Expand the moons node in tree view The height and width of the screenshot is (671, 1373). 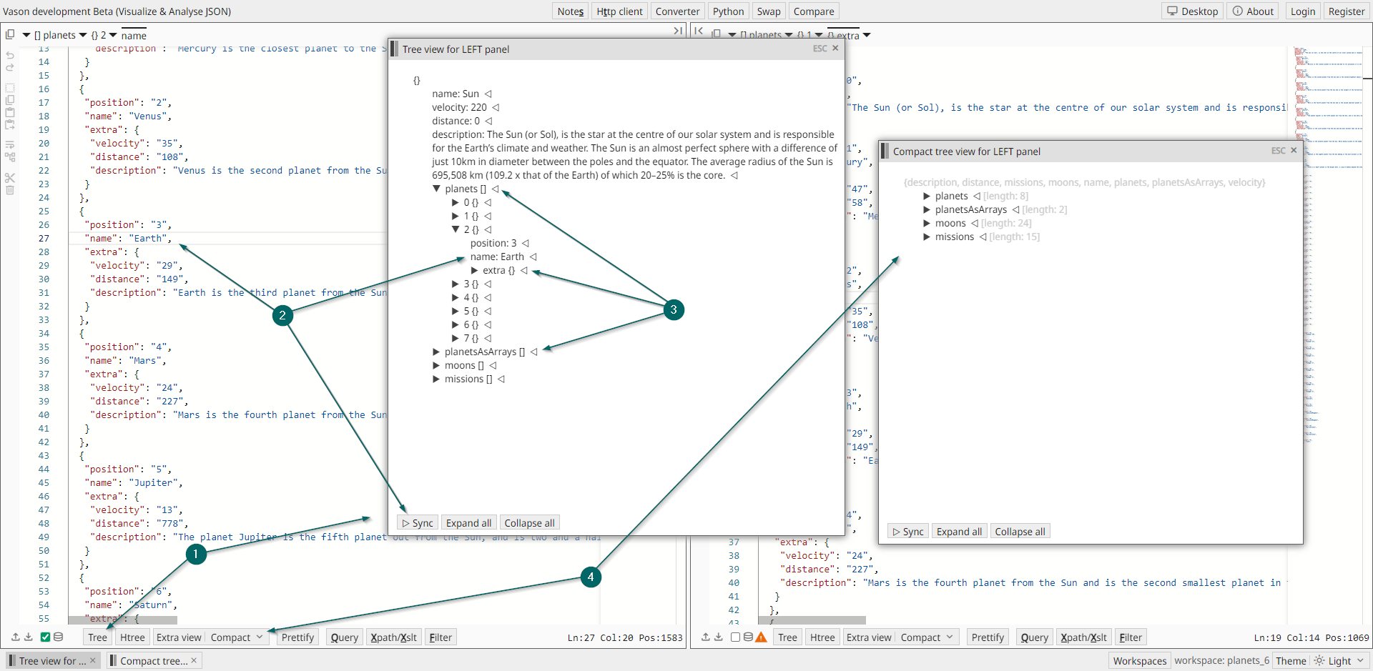click(x=436, y=366)
